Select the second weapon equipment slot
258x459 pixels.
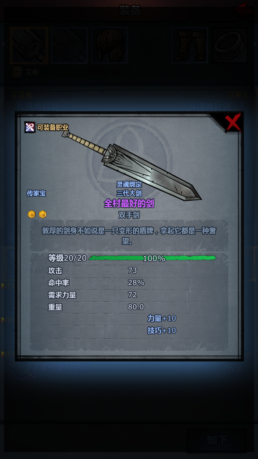pos(70,46)
